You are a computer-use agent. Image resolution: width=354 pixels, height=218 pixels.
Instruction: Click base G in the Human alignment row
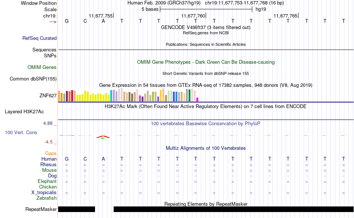coord(67,159)
